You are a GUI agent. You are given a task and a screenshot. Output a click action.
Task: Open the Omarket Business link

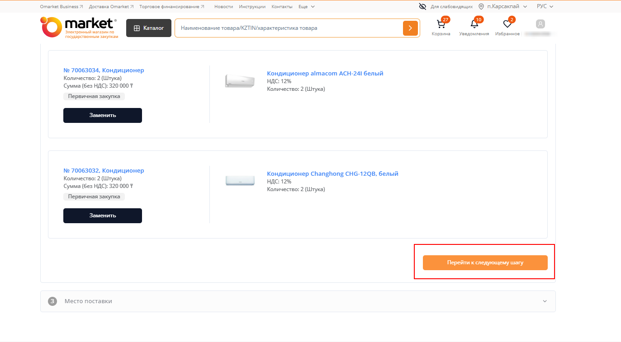pyautogui.click(x=62, y=7)
